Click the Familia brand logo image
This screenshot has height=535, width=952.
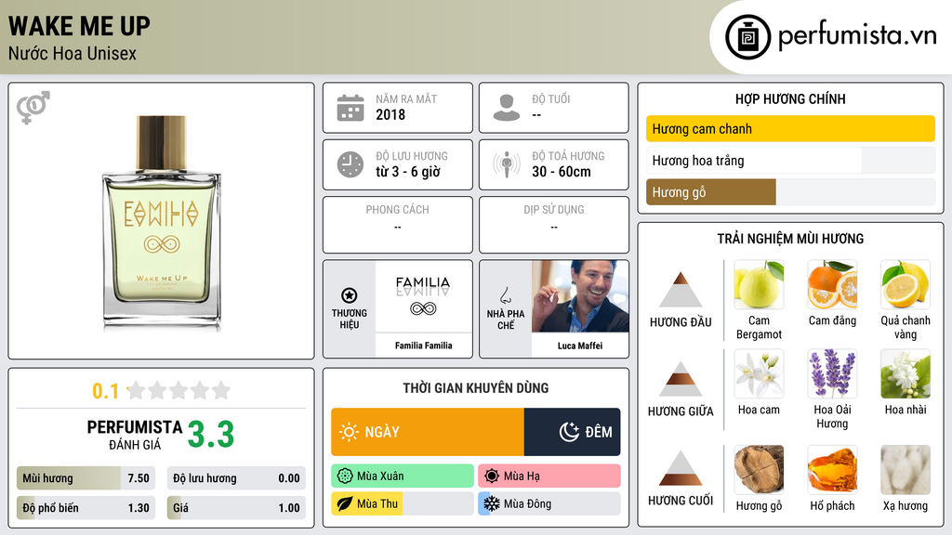point(423,296)
